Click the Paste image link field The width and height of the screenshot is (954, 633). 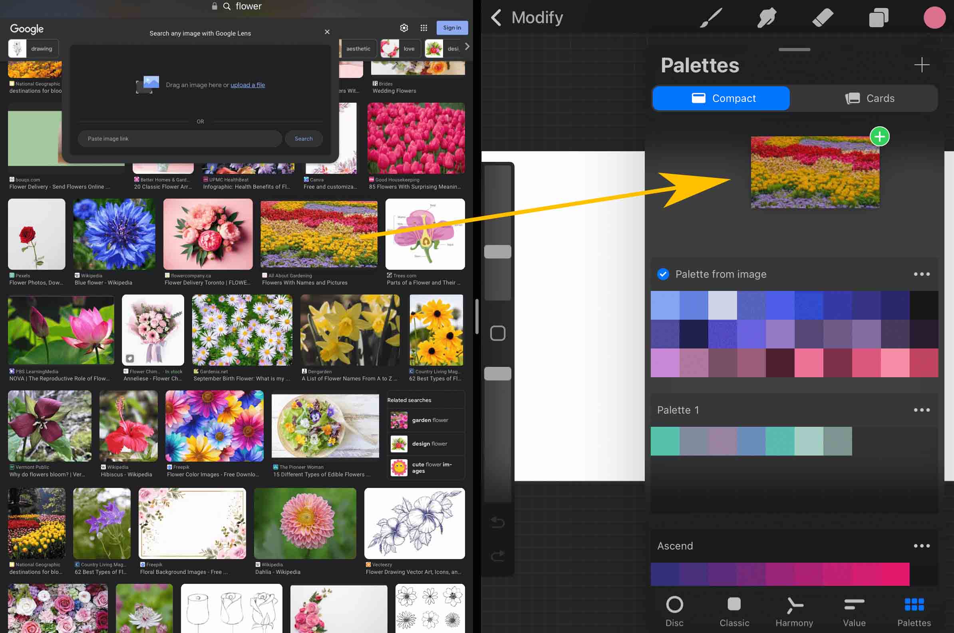tap(180, 138)
